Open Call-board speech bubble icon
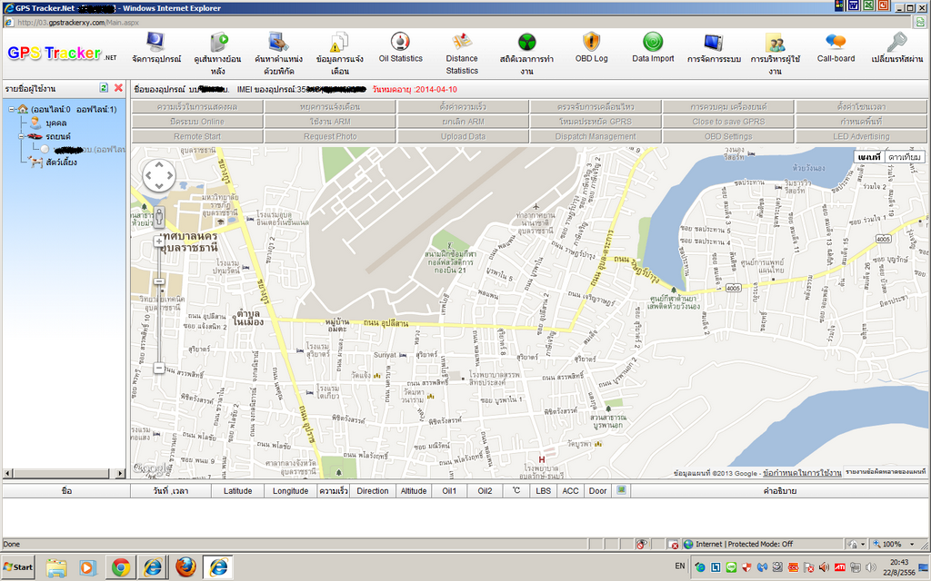The height and width of the screenshot is (581, 931). [x=836, y=42]
